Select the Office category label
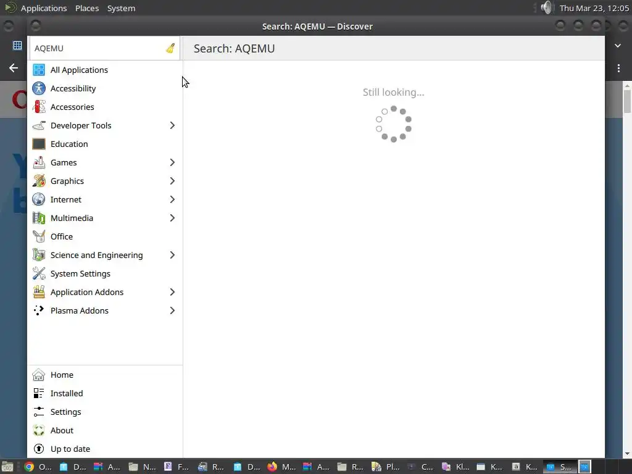Screen dimensions: 632x474 coord(62,236)
